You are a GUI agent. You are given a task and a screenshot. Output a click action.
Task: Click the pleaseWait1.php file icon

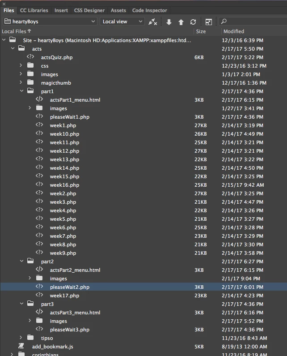click(39, 116)
